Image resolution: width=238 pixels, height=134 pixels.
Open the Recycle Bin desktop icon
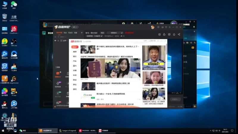5,17
